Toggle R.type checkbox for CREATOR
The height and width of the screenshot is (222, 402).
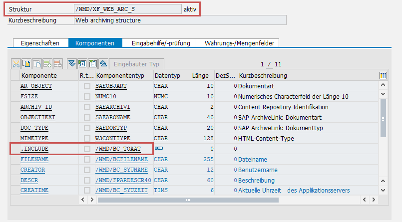[87, 170]
